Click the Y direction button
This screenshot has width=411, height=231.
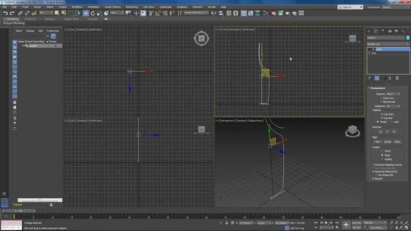click(387, 132)
